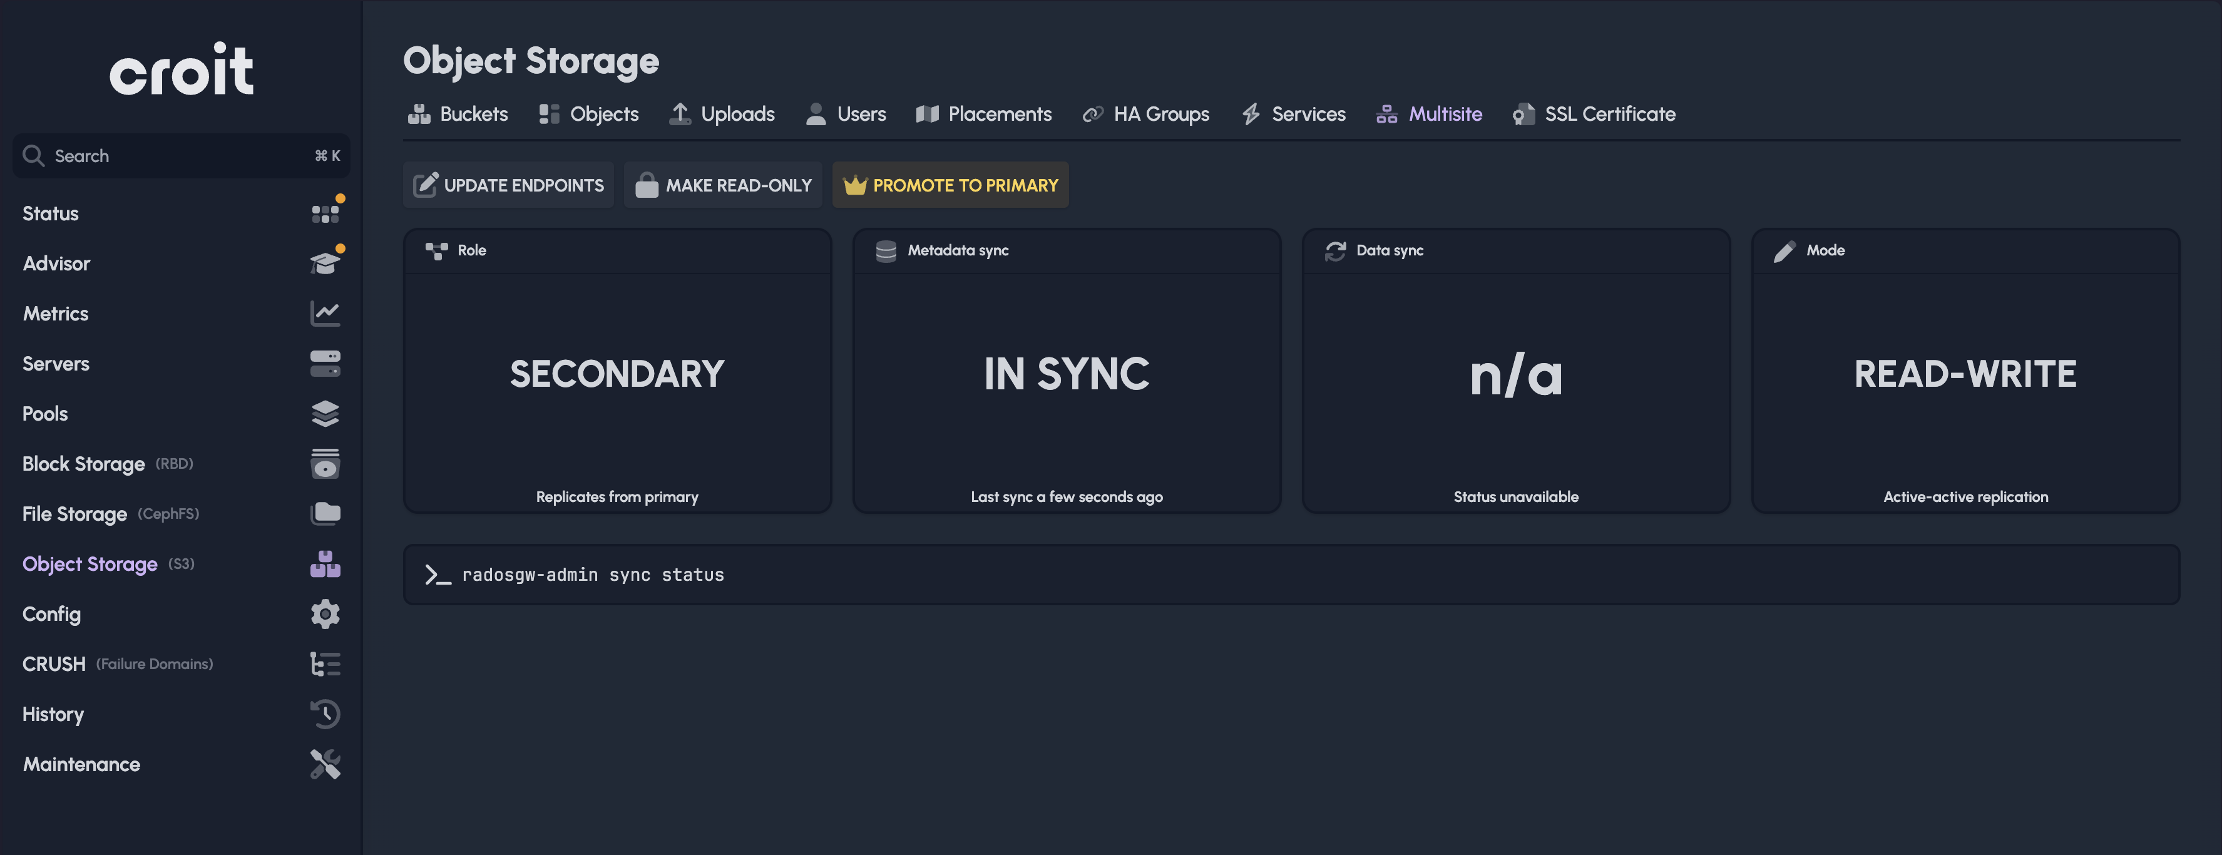This screenshot has height=855, width=2222.
Task: Click the croit logo
Action: tap(181, 69)
